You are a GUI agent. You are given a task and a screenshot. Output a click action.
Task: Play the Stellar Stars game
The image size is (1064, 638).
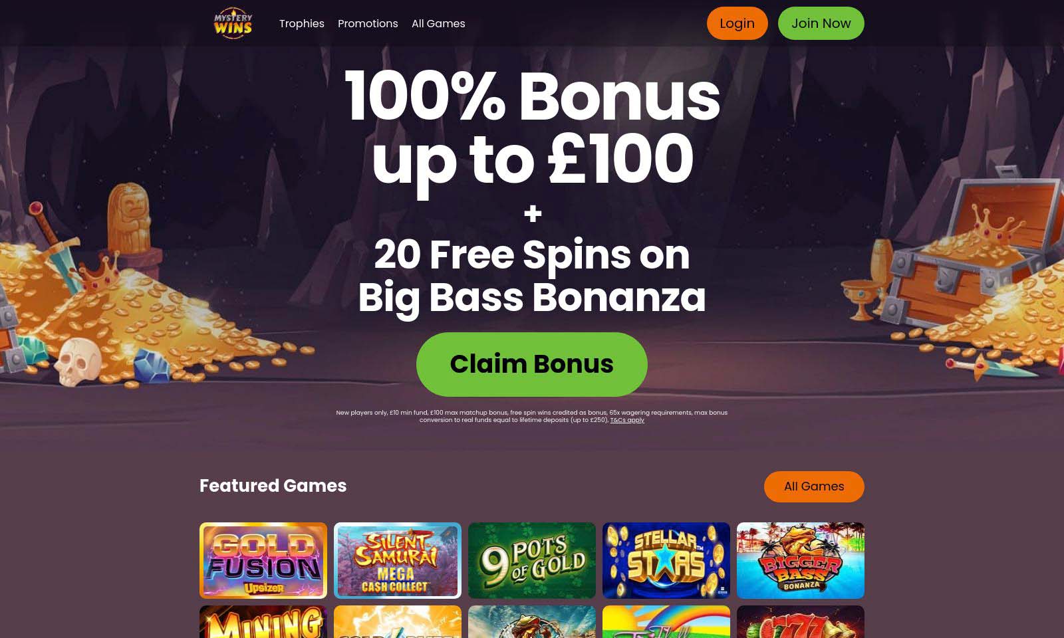[x=666, y=560]
